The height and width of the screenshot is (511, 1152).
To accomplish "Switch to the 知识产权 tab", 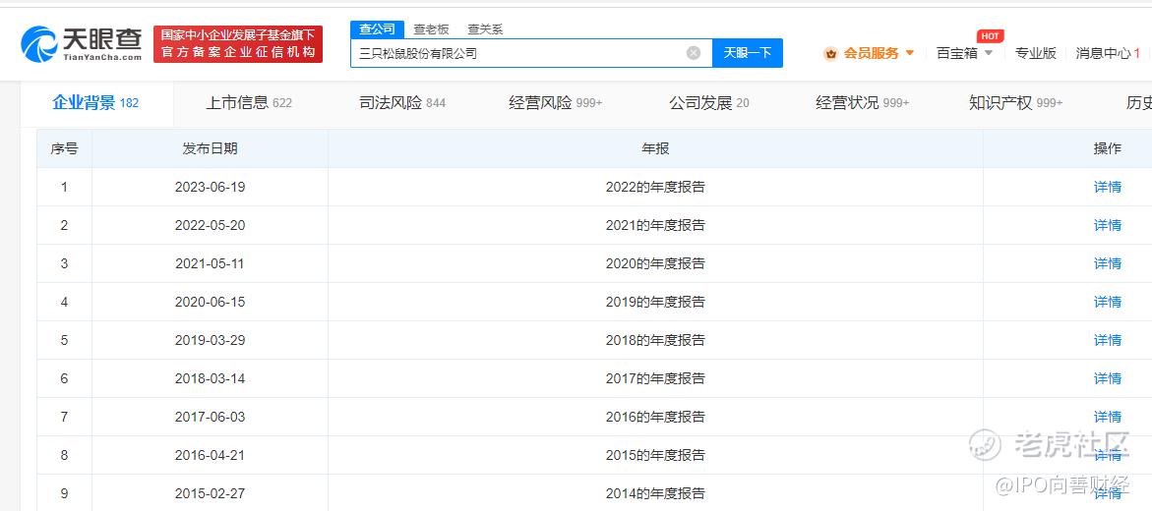I will tap(1016, 103).
